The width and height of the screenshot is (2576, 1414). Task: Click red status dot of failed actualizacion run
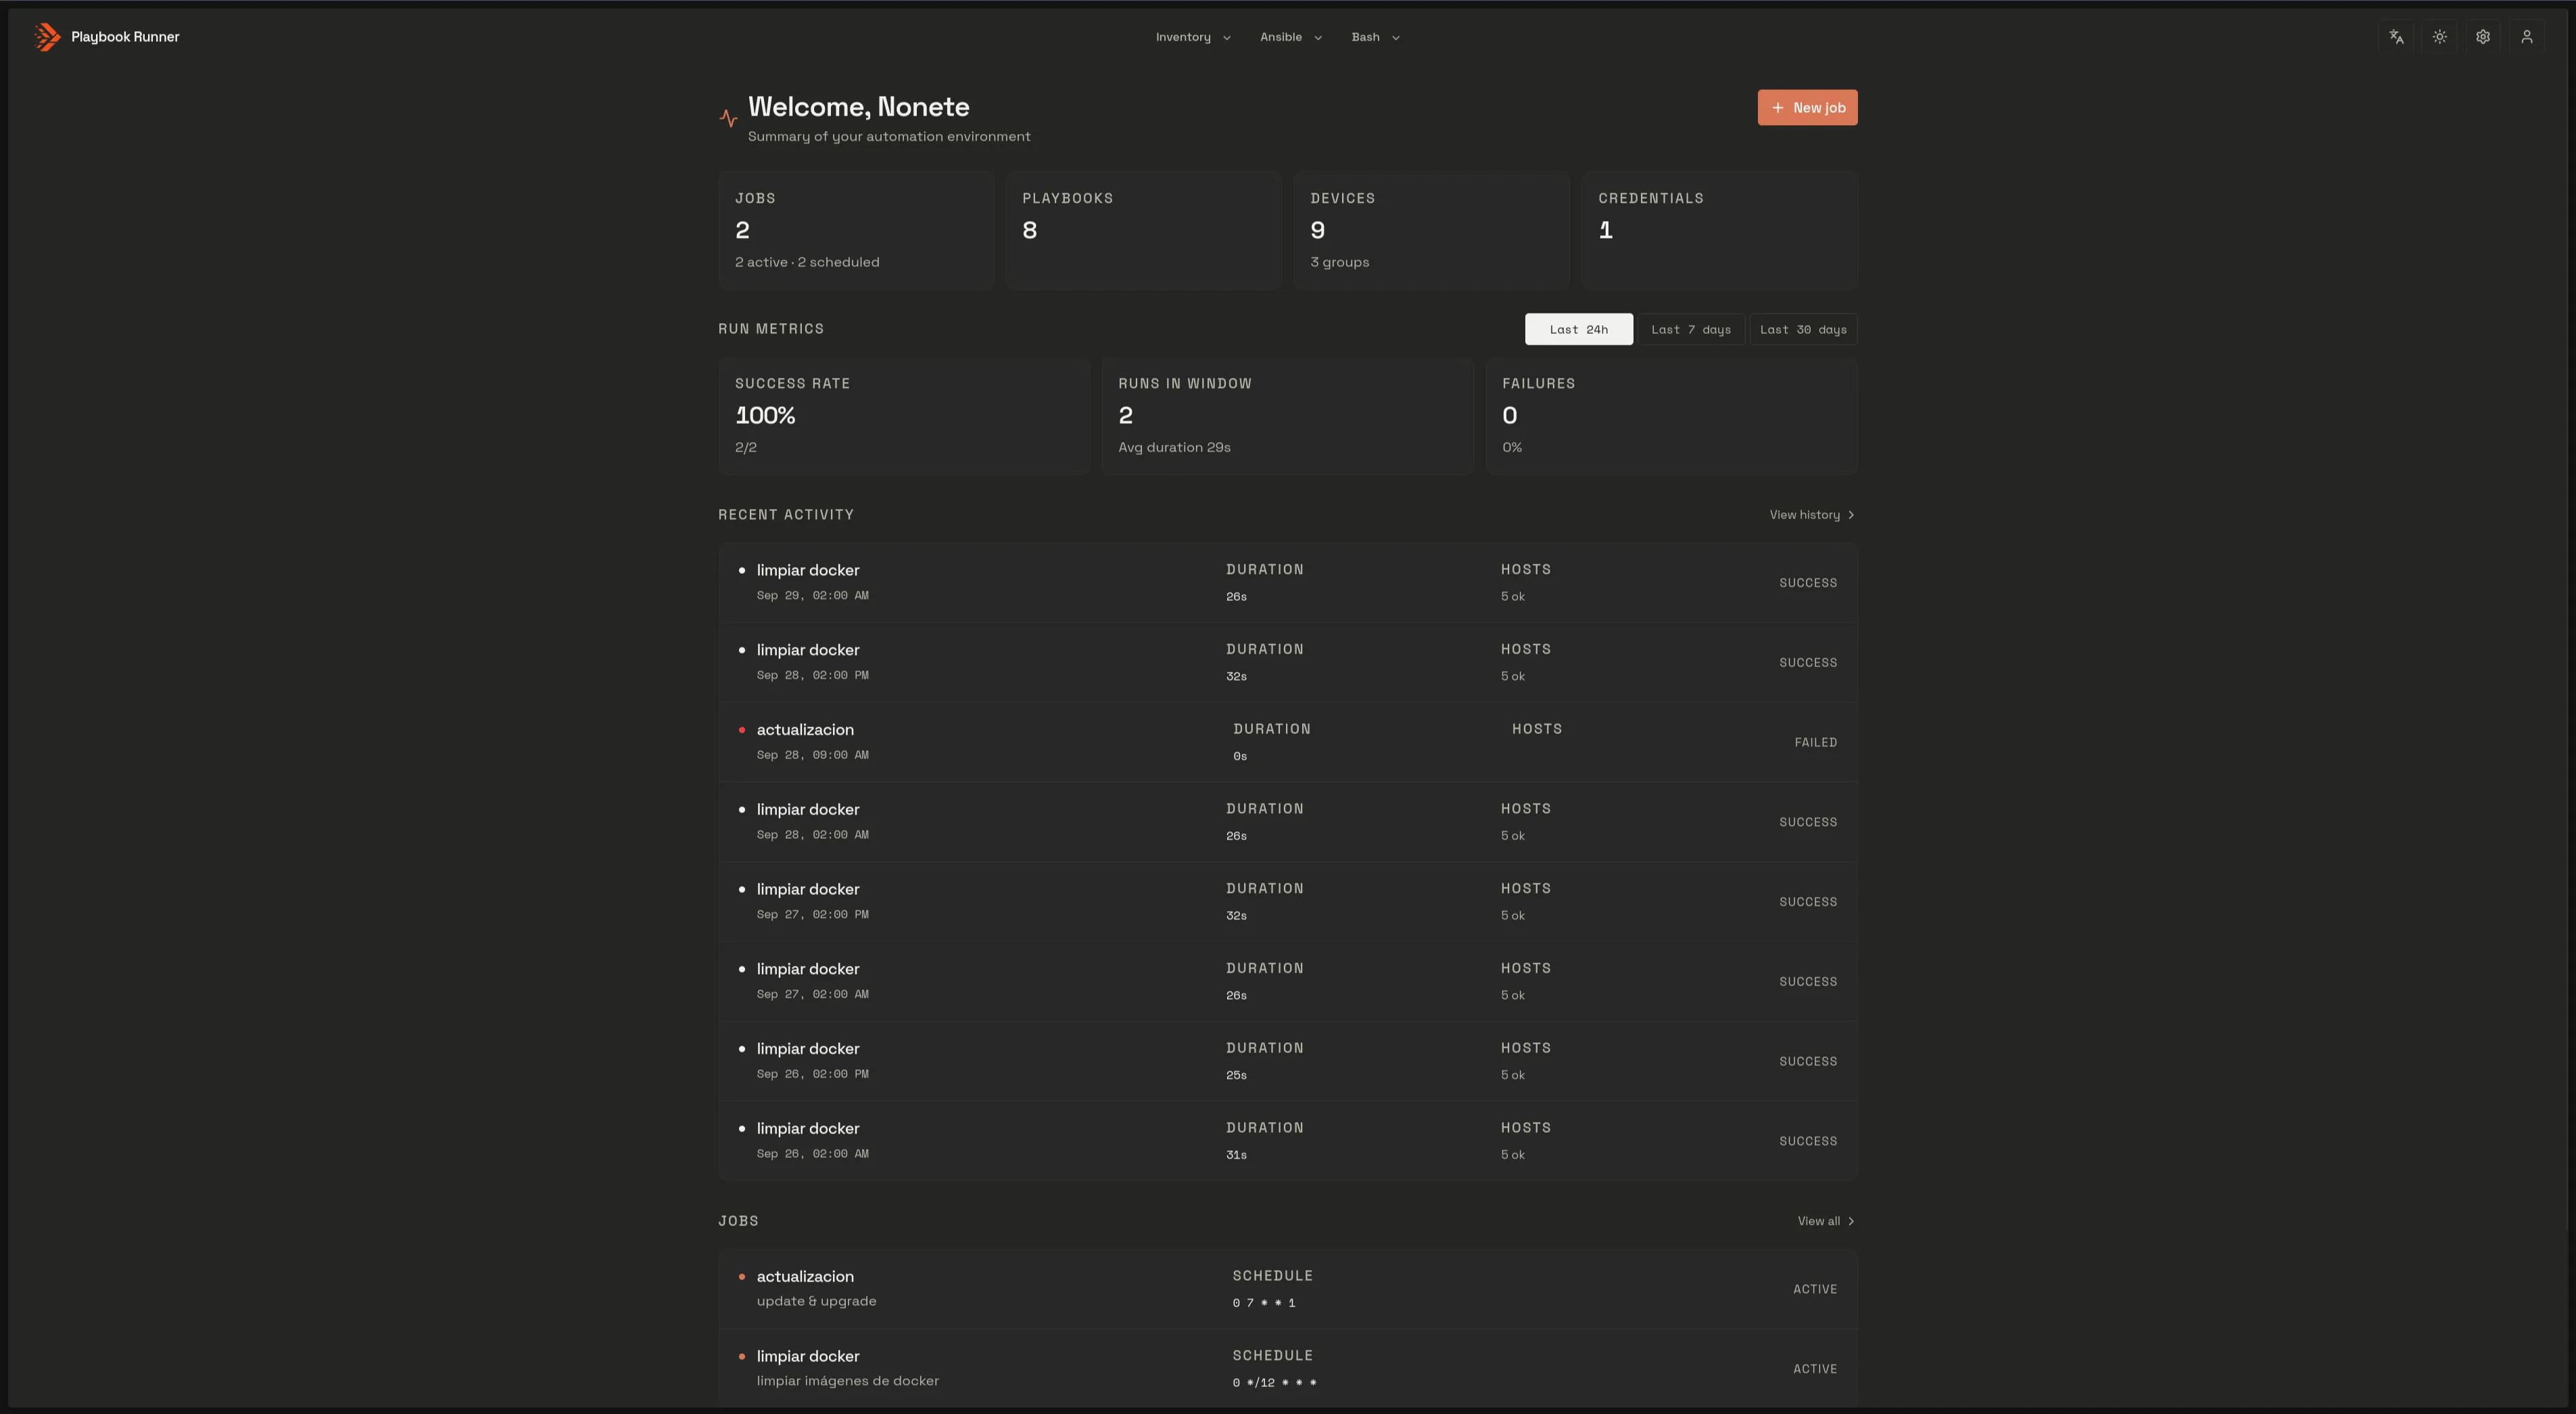(742, 730)
